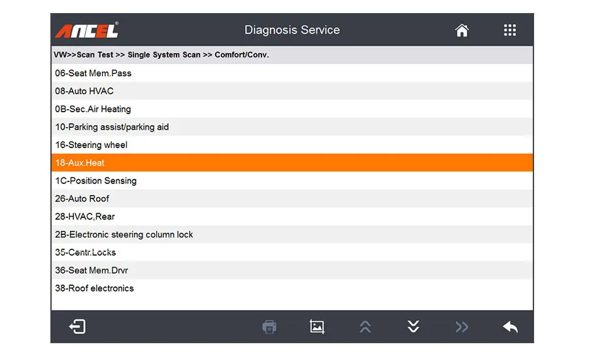The image size is (608, 353).
Task: Select 16-Steering wheel module
Action: pos(92,145)
